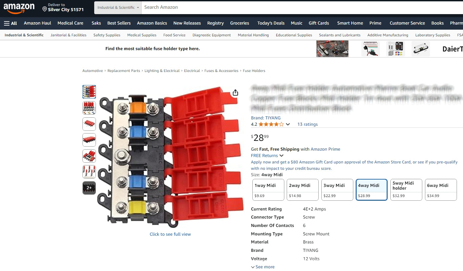Open the Industrial & Scientific search category dropdown
This screenshot has width=463, height=271.
pyautogui.click(x=118, y=7)
